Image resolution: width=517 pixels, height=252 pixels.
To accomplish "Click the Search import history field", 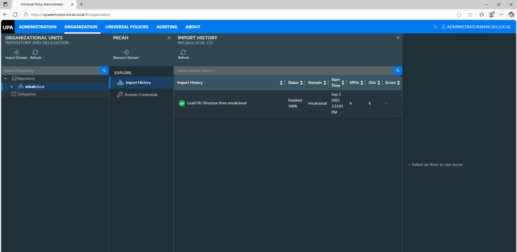I will coord(283,71).
